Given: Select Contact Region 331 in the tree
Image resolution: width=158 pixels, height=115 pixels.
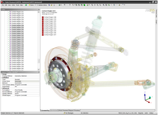Looking at the screenshot, I should pos(18,12).
